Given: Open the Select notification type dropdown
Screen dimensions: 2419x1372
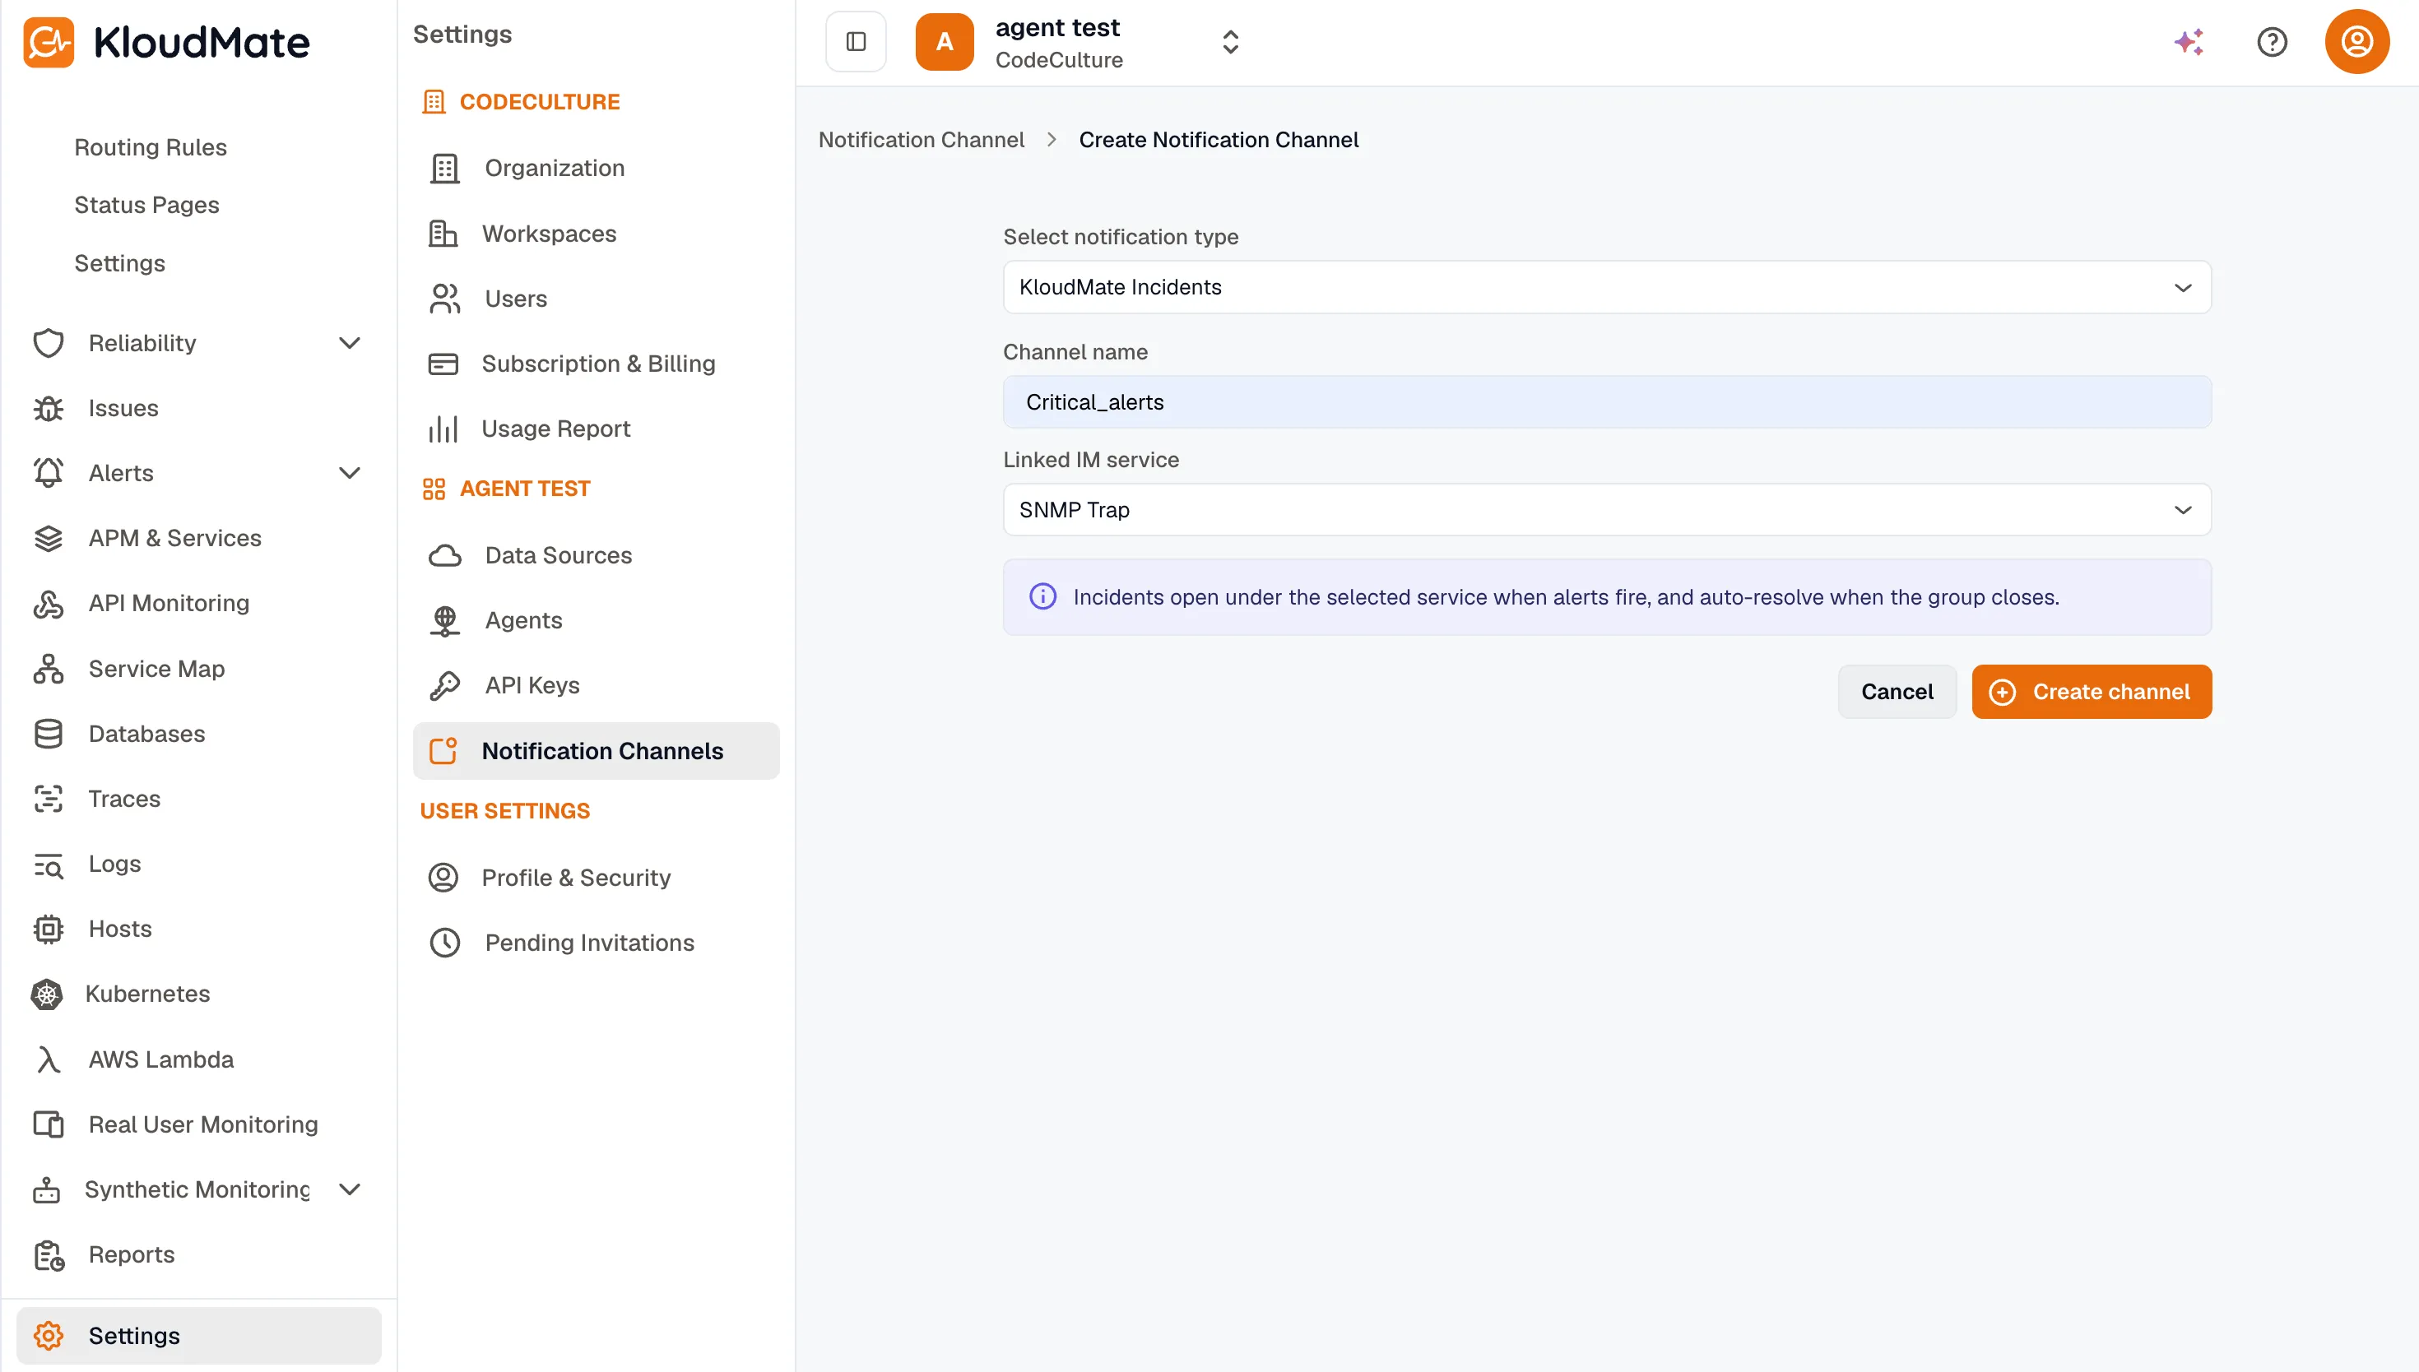Looking at the screenshot, I should click(x=1607, y=287).
